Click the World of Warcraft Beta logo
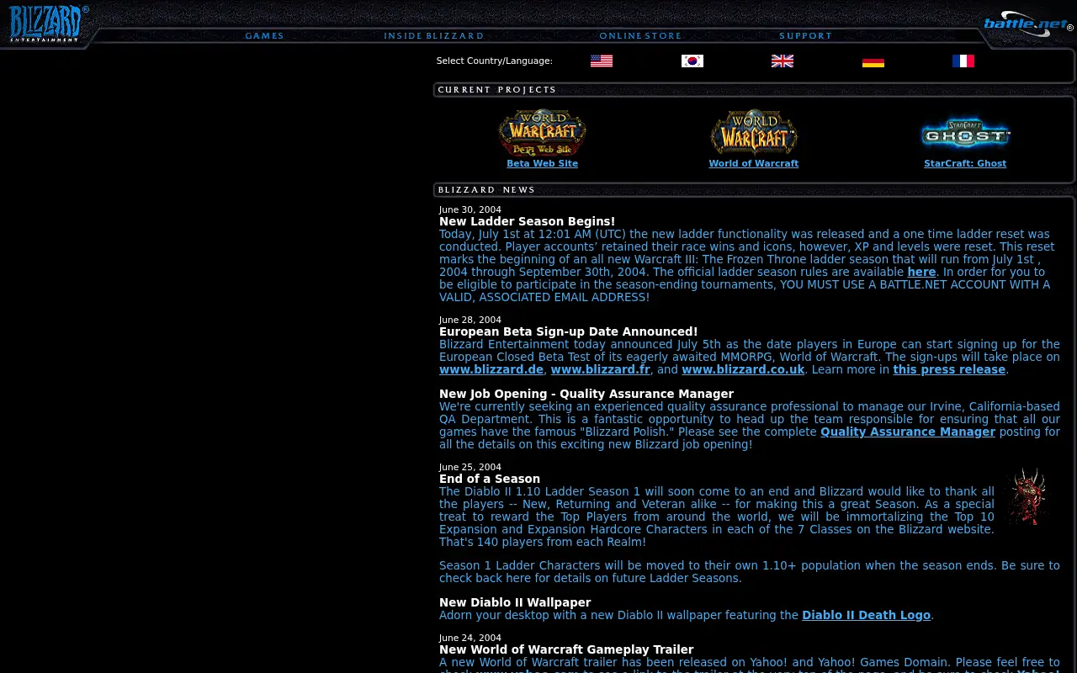1077x673 pixels. coord(542,133)
